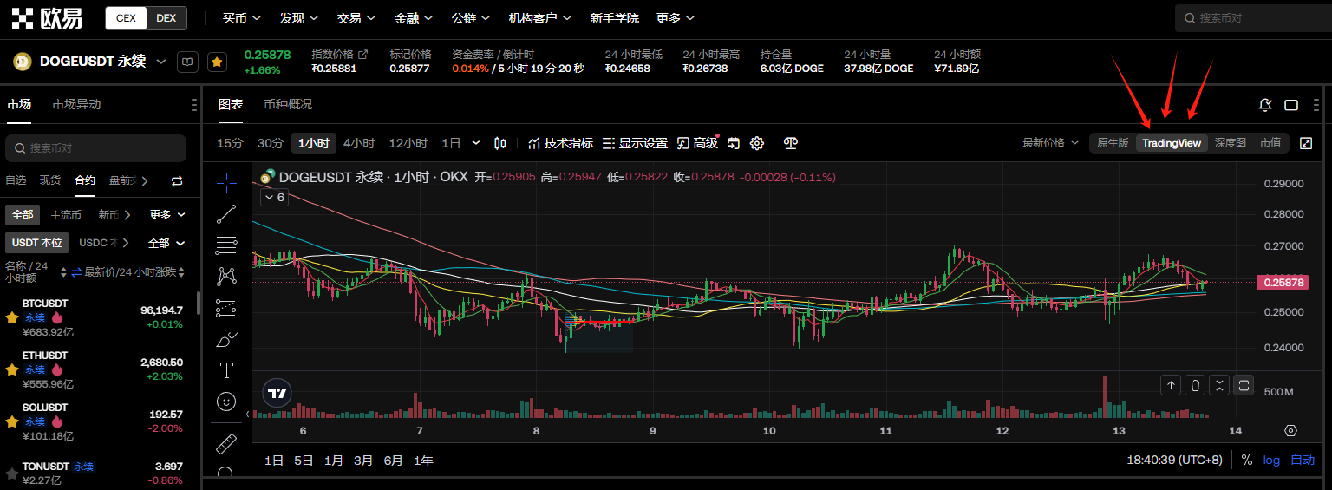Select the crosshair cursor tool

[x=226, y=183]
